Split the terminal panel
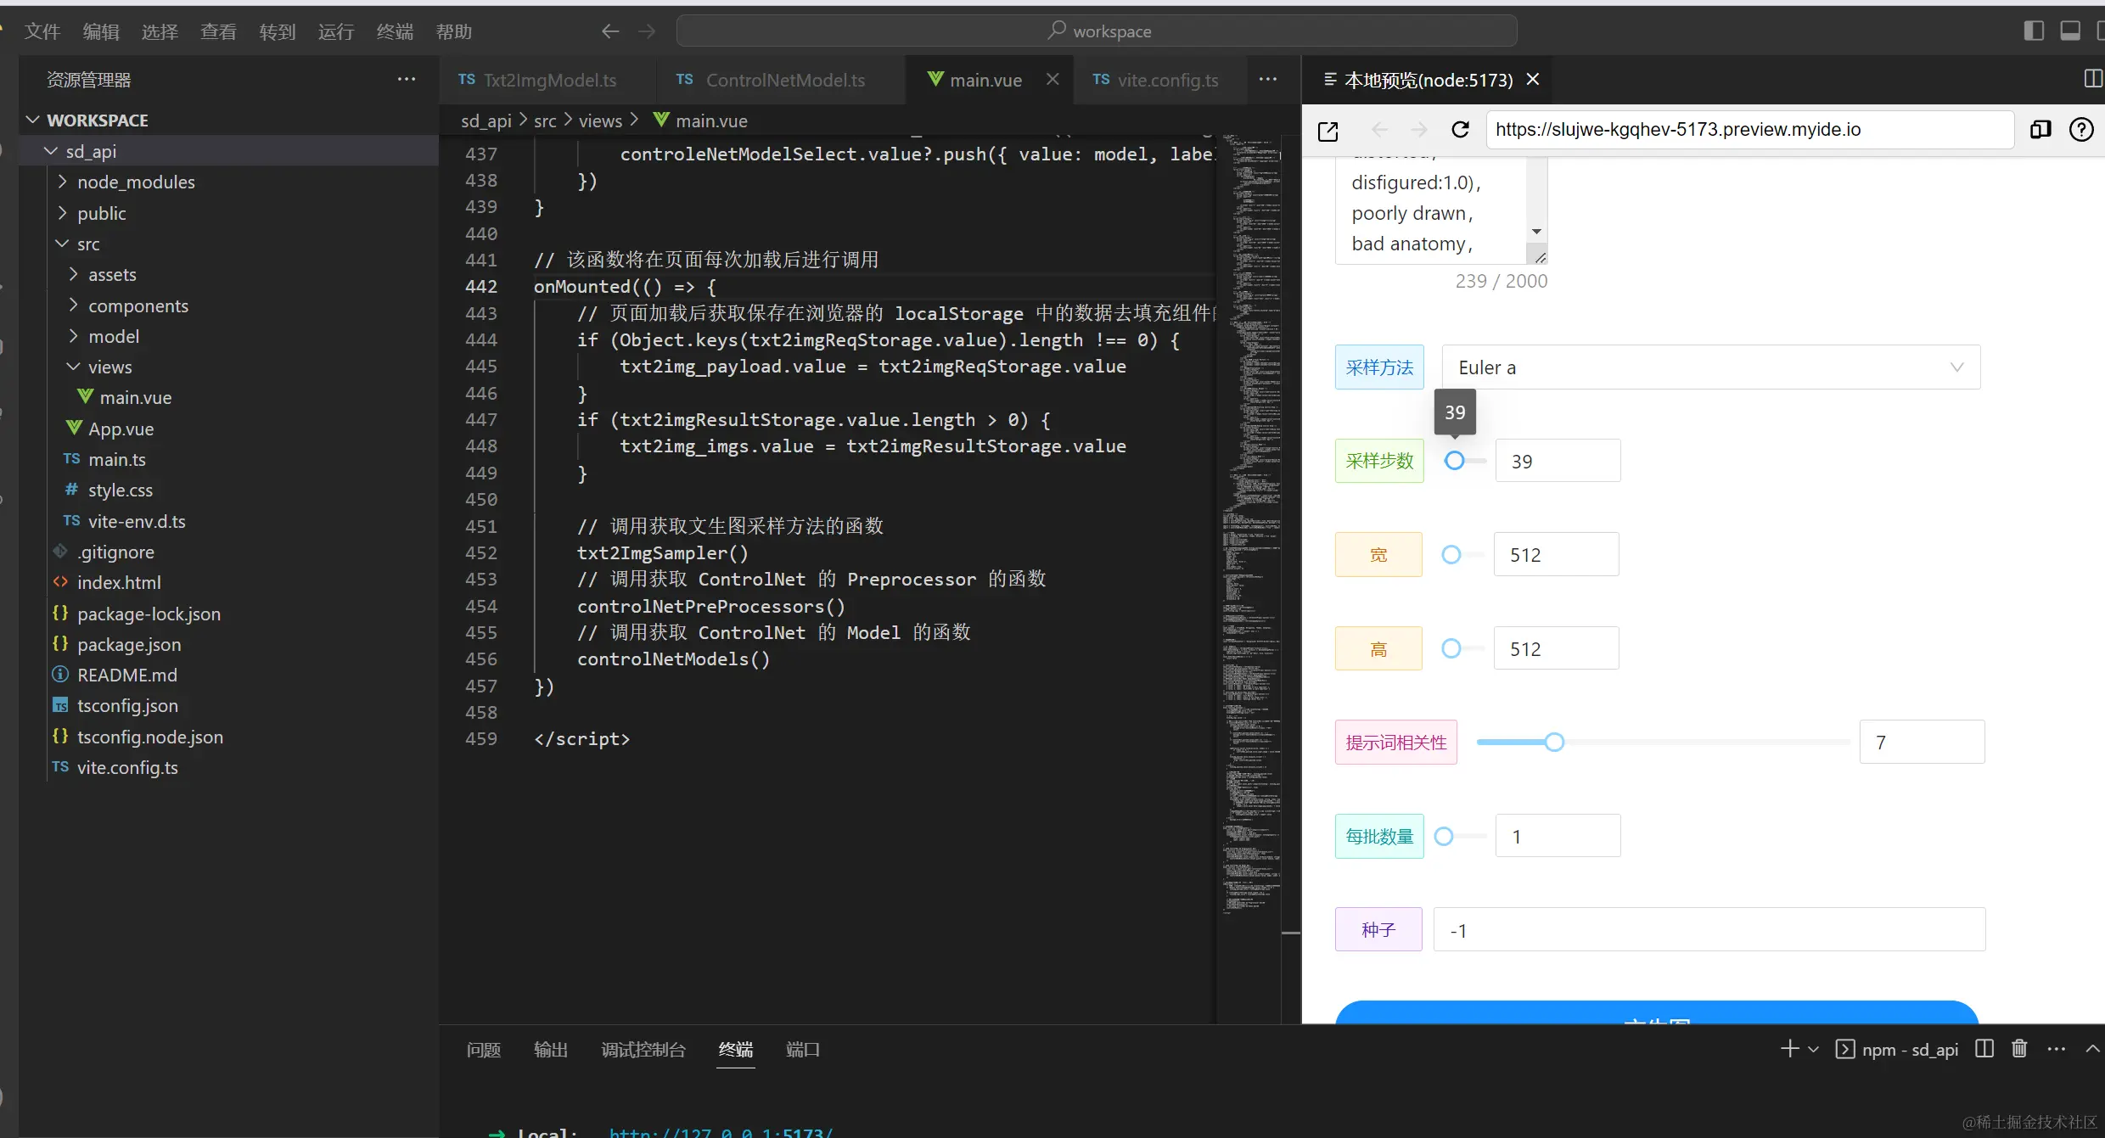 click(x=1984, y=1049)
